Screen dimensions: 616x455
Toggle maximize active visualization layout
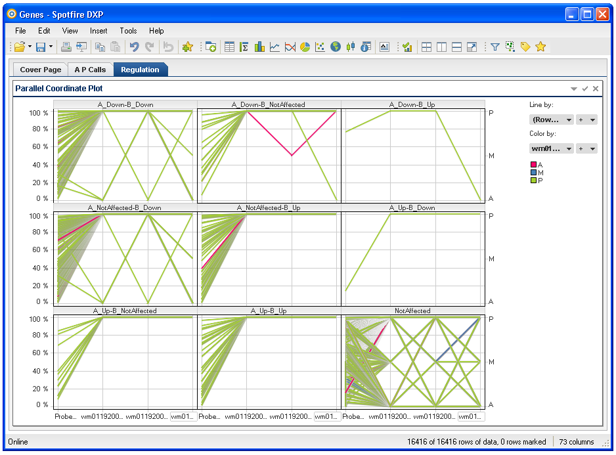(x=472, y=47)
